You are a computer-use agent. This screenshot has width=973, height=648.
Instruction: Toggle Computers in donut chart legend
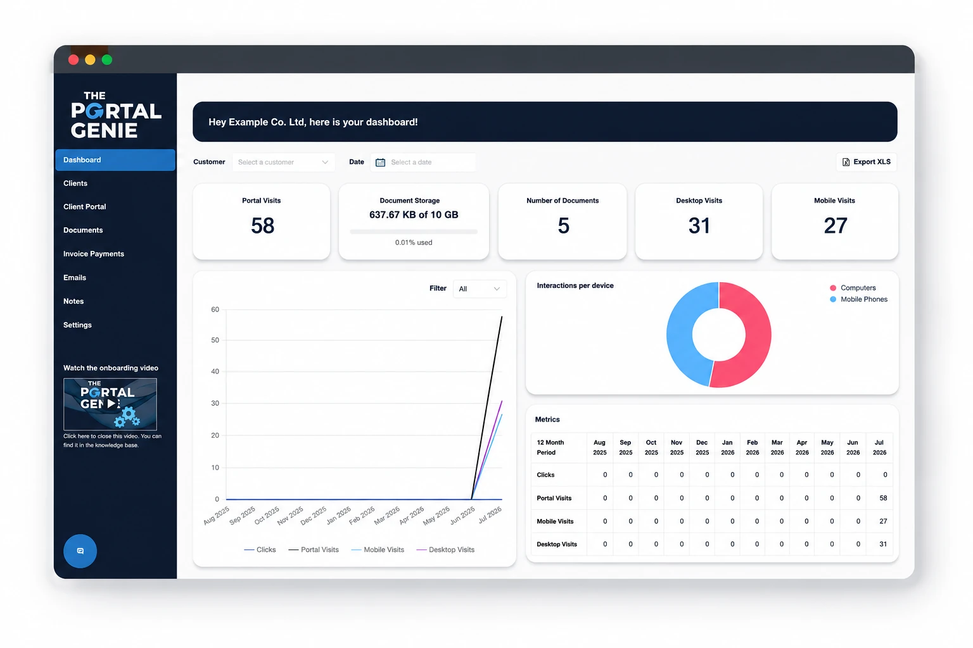(853, 288)
